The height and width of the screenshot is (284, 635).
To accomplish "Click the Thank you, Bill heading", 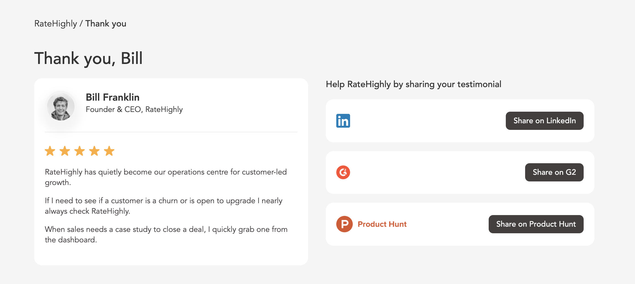I will point(88,58).
